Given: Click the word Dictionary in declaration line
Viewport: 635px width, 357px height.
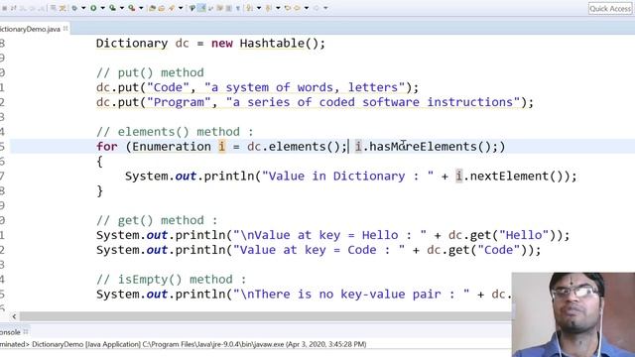Looking at the screenshot, I should tap(132, 44).
